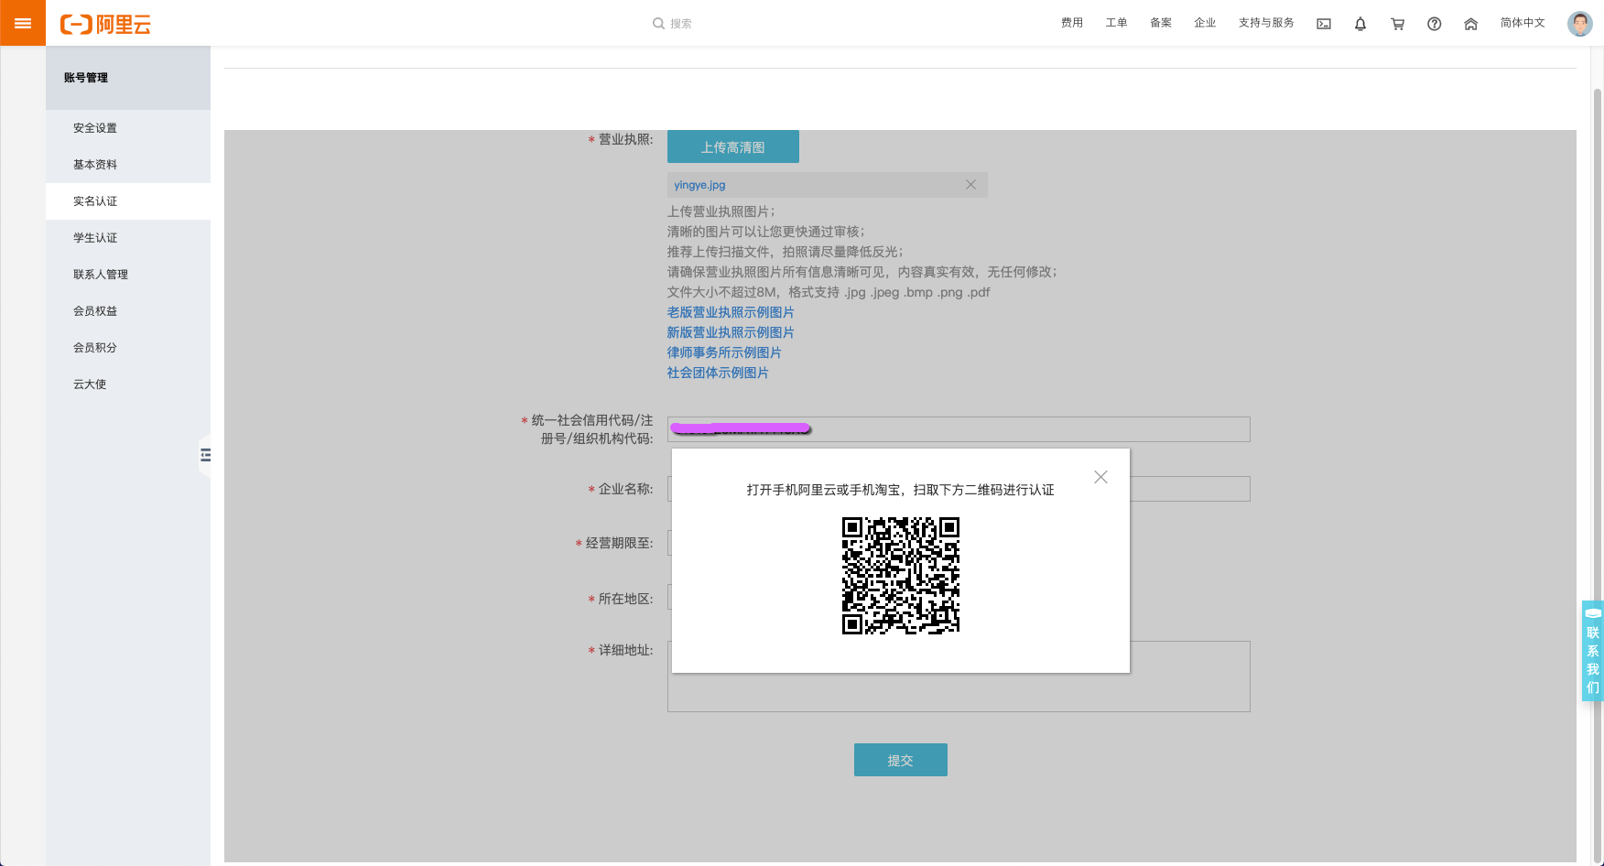Image resolution: width=1604 pixels, height=866 pixels.
Task: Open the 新版营业执照示例图片 link
Action: [730, 332]
